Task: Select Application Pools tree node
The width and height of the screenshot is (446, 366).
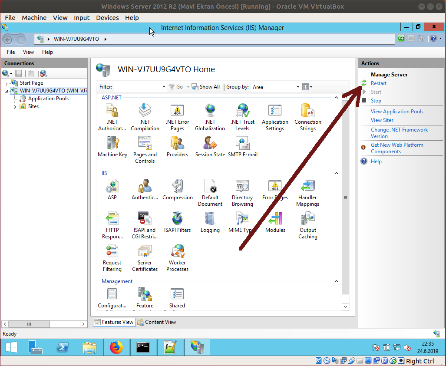Action: coord(48,99)
